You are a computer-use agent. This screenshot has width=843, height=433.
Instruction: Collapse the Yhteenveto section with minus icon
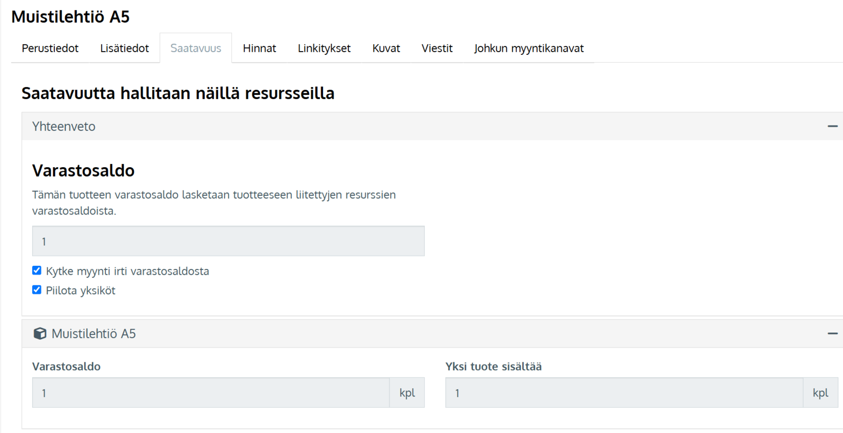pos(832,126)
